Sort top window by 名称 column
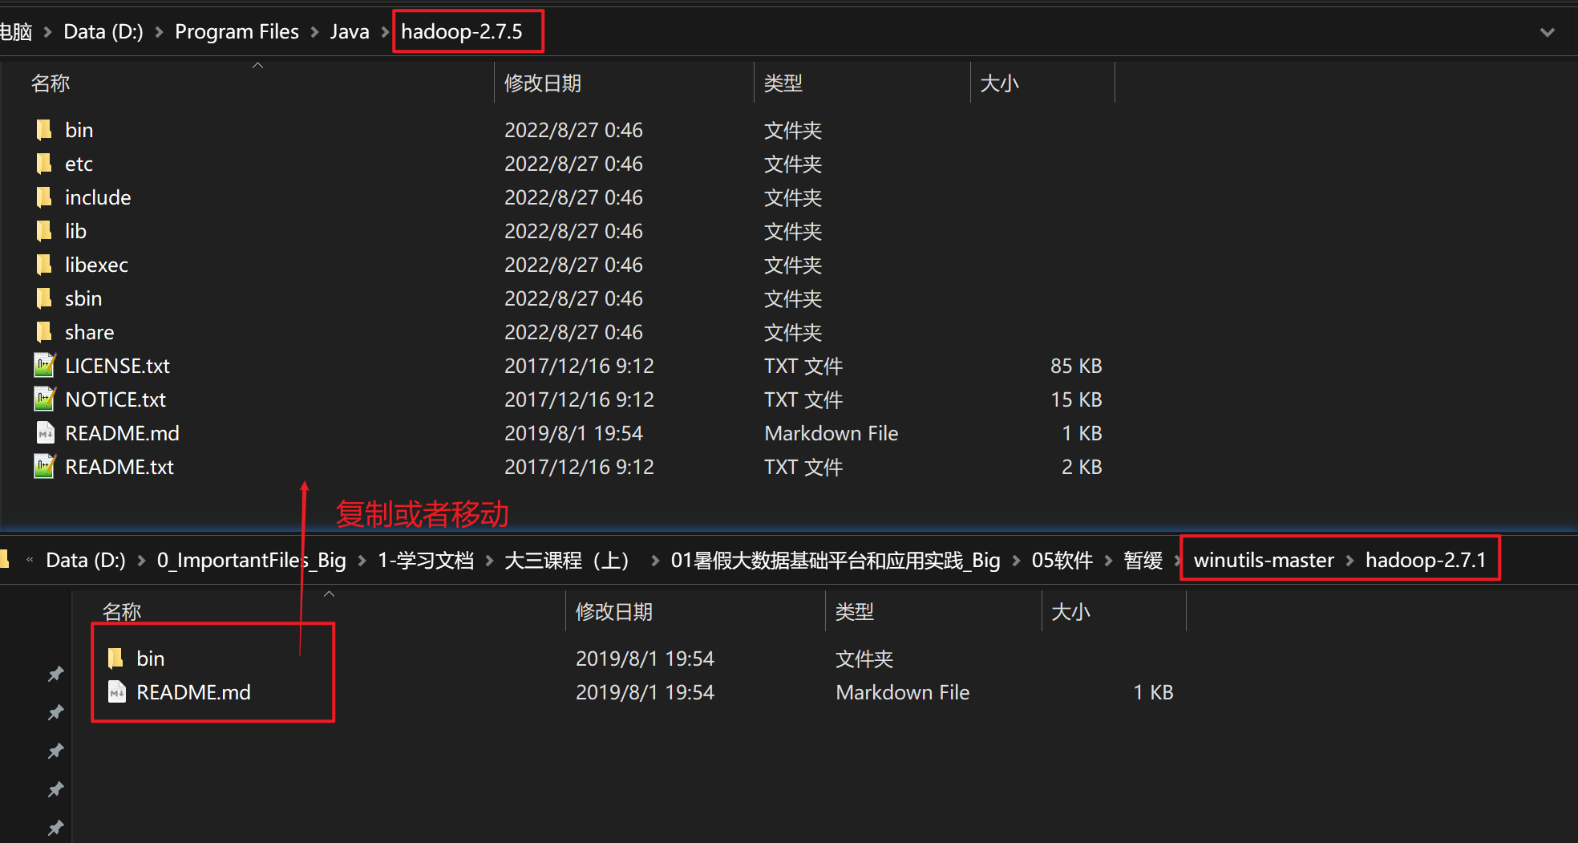Viewport: 1578px width, 843px height. click(50, 83)
